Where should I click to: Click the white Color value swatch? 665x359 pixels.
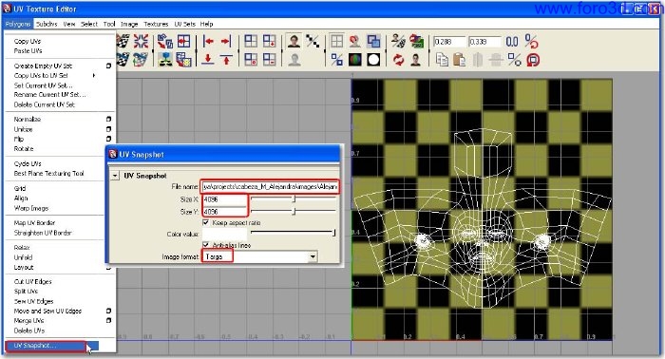click(224, 234)
